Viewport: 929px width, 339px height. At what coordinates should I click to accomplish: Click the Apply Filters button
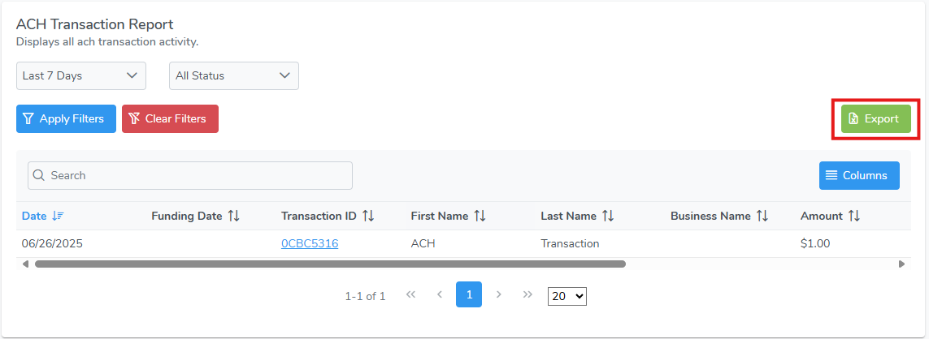click(66, 119)
